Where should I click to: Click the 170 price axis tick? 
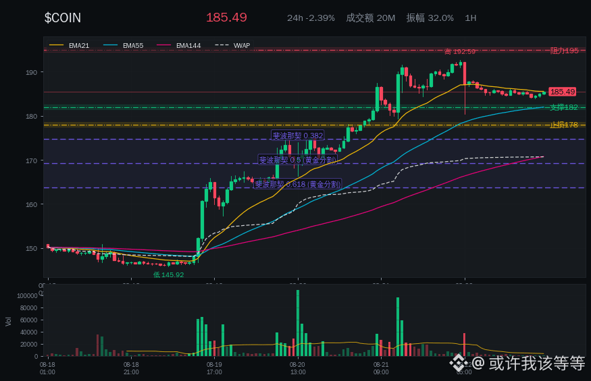coord(32,160)
